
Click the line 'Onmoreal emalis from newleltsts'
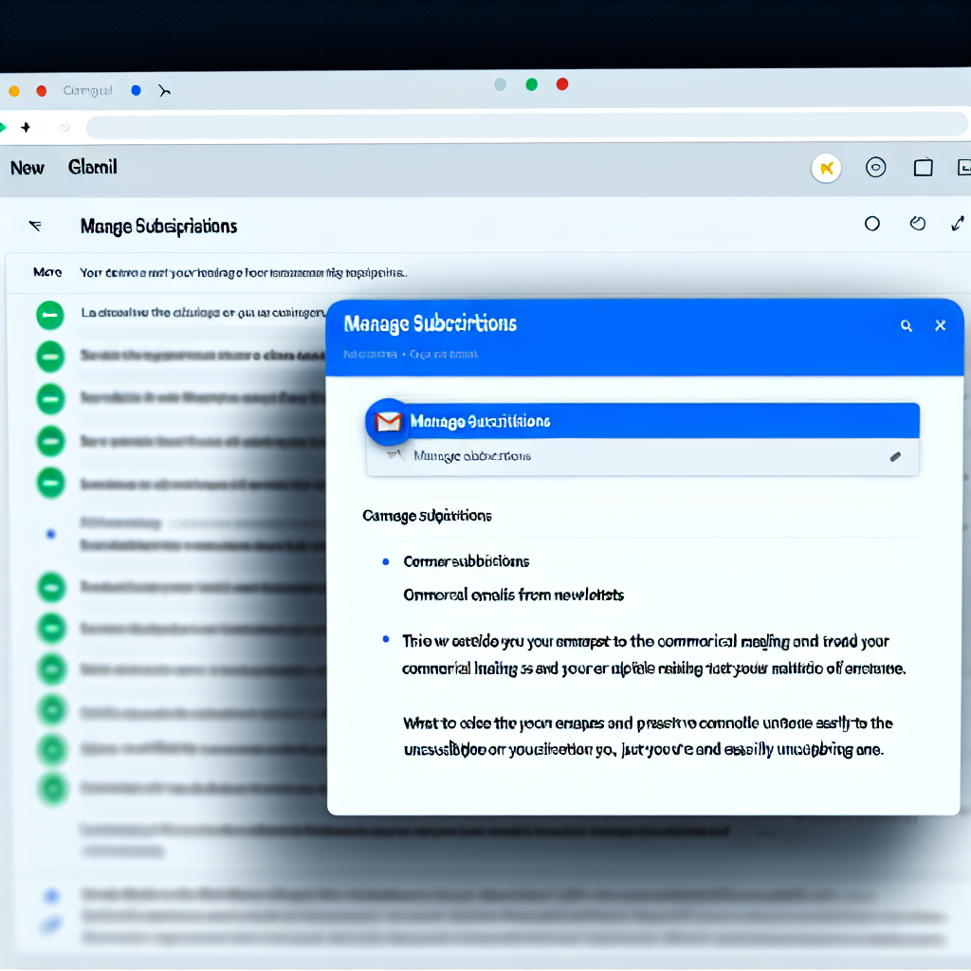tap(513, 595)
